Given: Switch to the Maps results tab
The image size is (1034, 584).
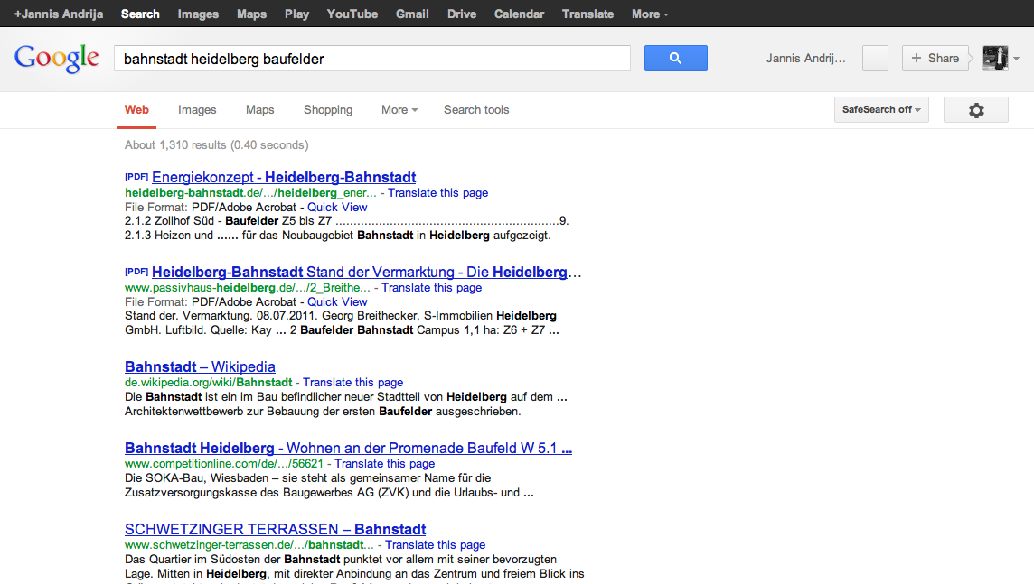Looking at the screenshot, I should point(259,110).
